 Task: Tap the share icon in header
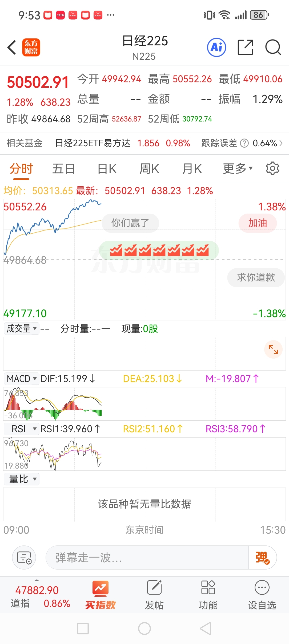[245, 48]
